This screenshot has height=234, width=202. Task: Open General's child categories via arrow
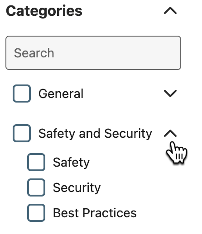point(170,94)
